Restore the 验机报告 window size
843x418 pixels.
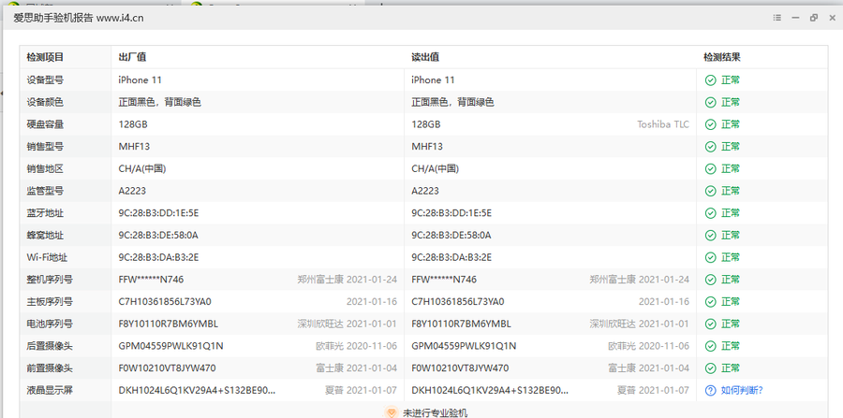(813, 18)
